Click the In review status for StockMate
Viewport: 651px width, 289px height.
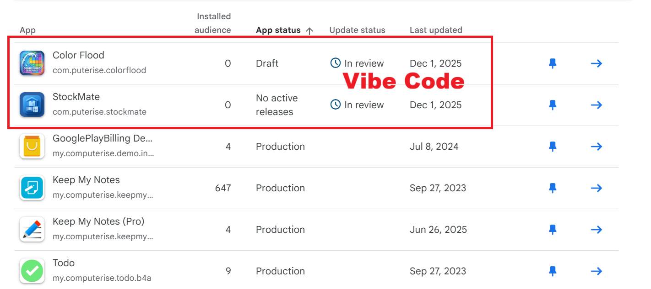357,105
